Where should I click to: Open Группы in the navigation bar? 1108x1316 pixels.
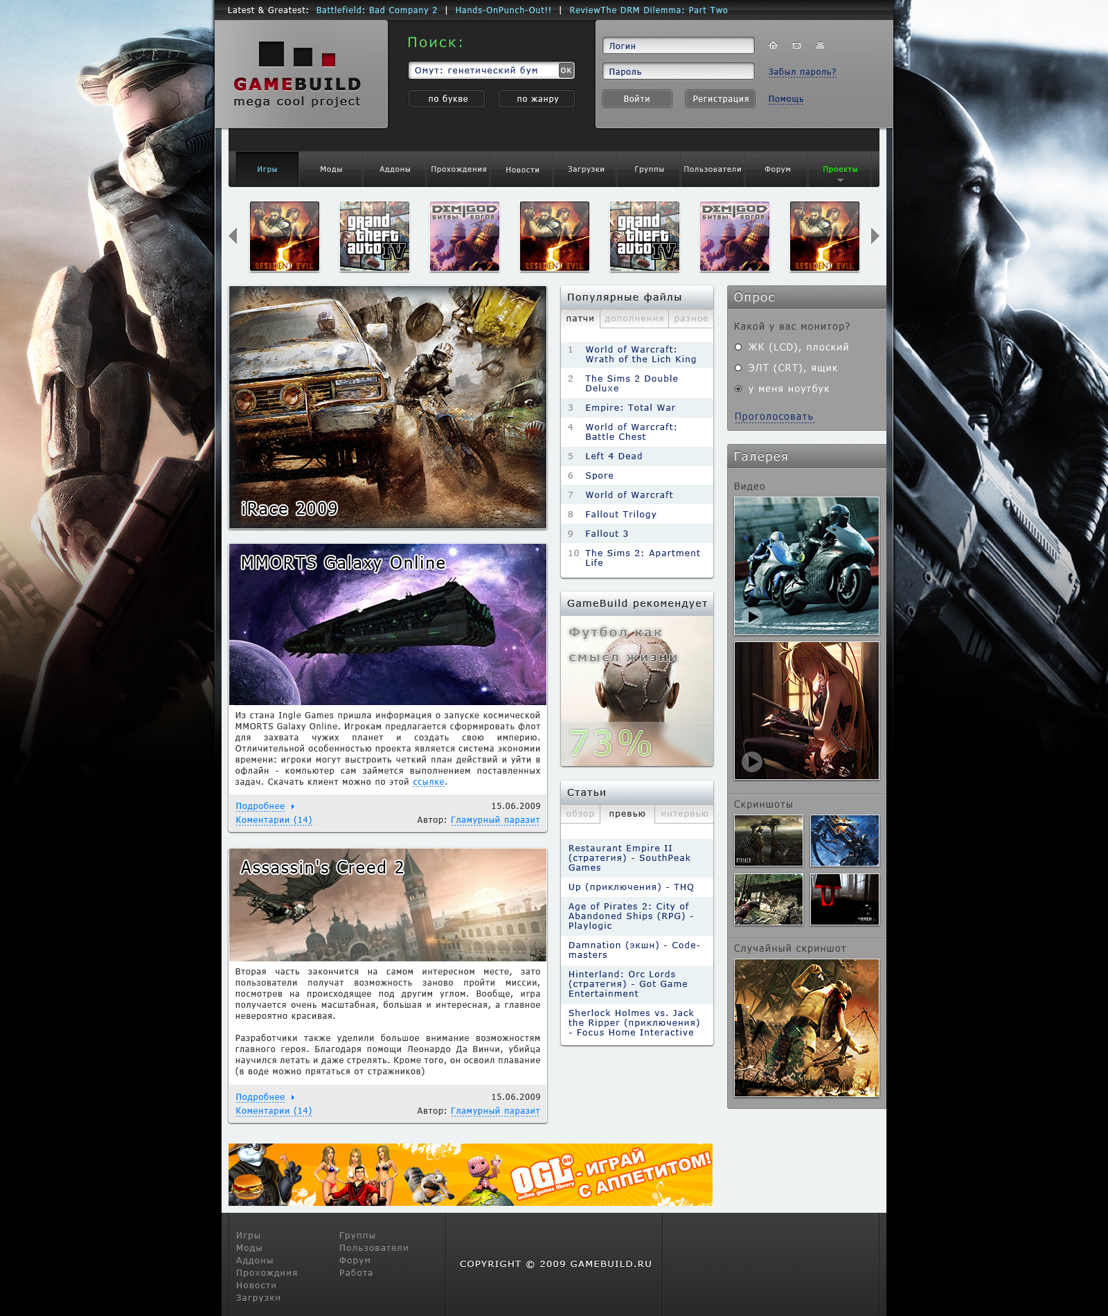click(650, 170)
